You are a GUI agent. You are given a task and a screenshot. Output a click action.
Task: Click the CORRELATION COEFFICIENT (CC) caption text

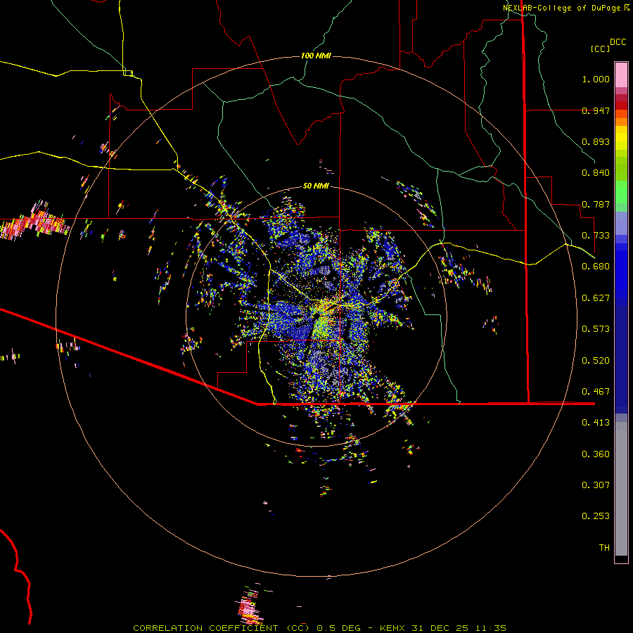(x=222, y=628)
